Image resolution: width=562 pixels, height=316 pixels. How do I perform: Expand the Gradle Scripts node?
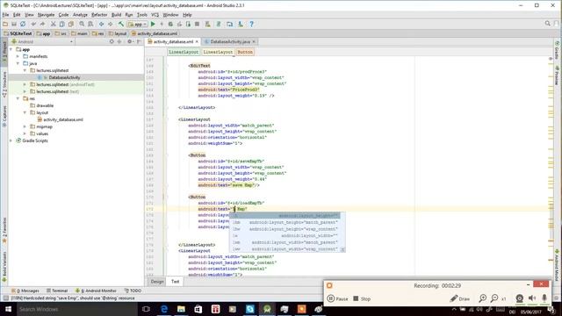11,140
